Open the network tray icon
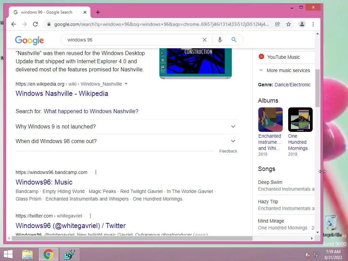The image size is (348, 261). click(316, 255)
